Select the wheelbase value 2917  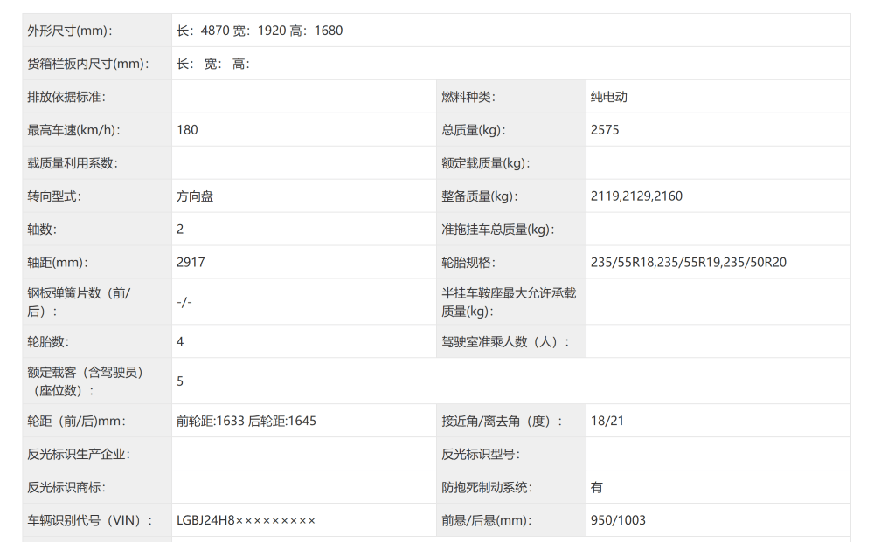190,262
